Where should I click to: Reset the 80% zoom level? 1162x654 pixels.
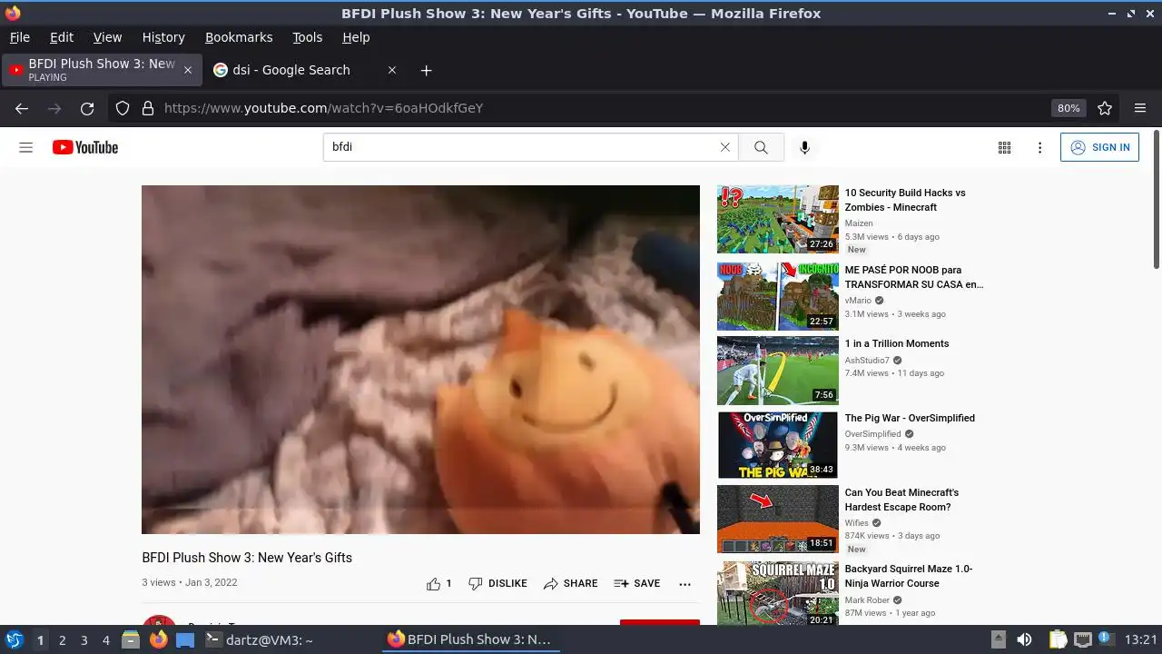1068,108
